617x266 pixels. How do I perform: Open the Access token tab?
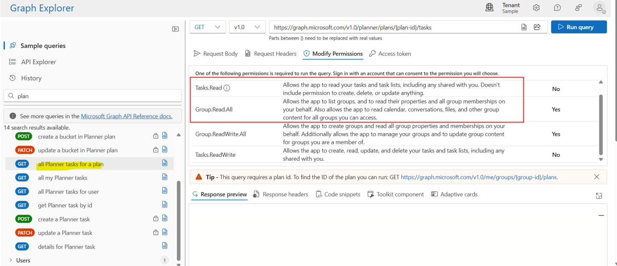[390, 54]
